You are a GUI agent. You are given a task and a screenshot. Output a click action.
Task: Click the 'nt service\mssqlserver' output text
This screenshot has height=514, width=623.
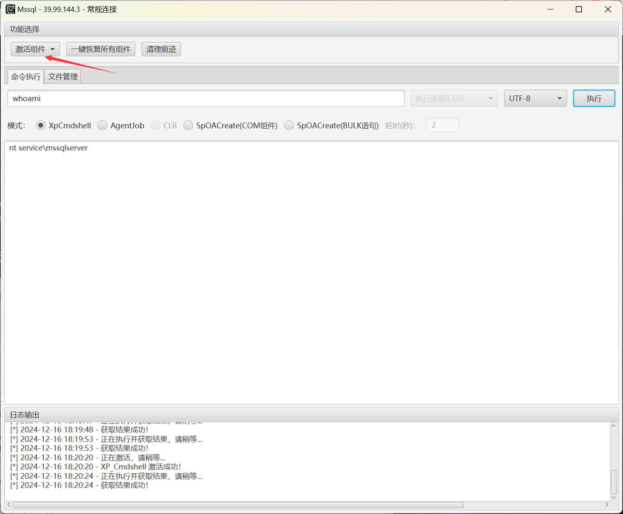49,148
